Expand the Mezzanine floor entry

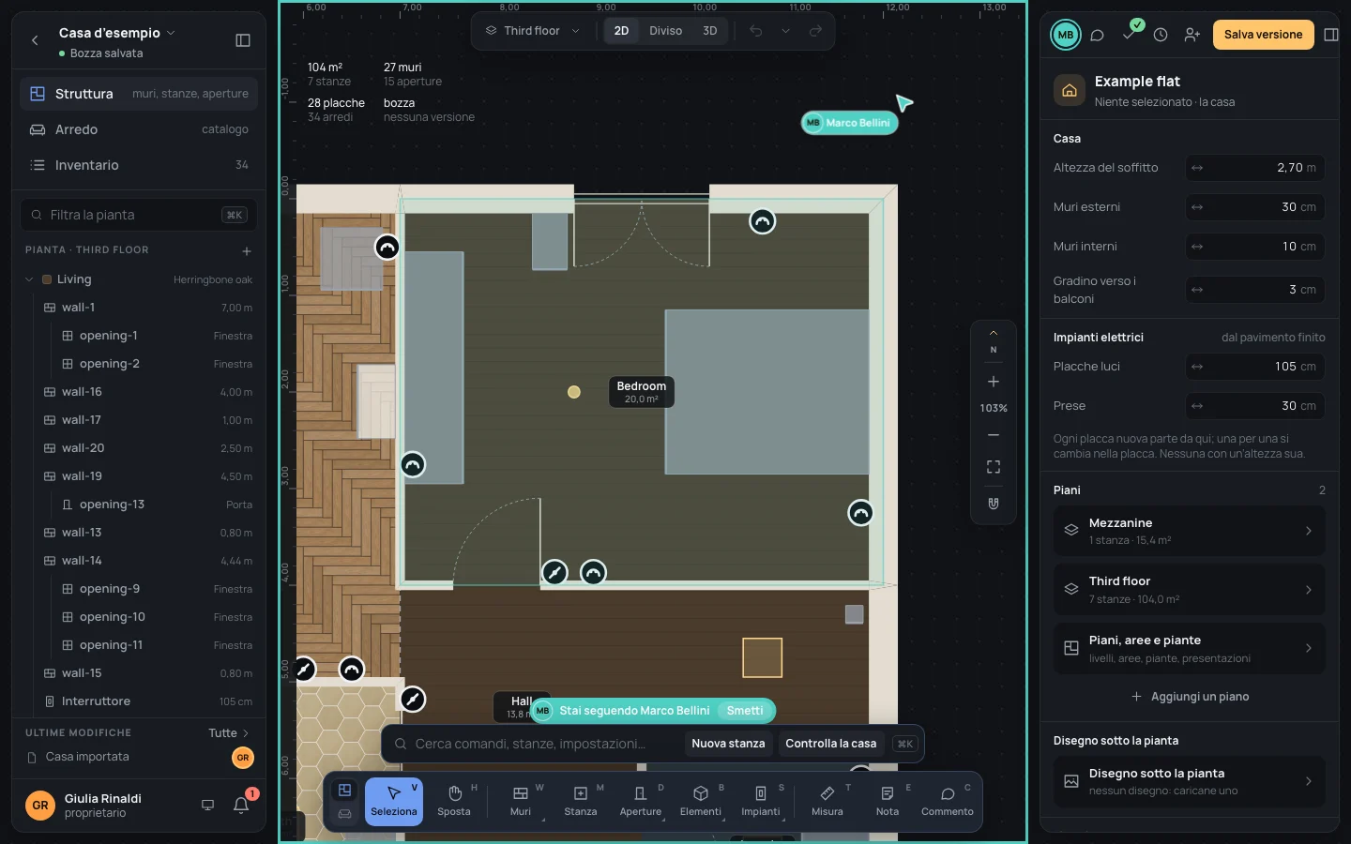pyautogui.click(x=1189, y=531)
